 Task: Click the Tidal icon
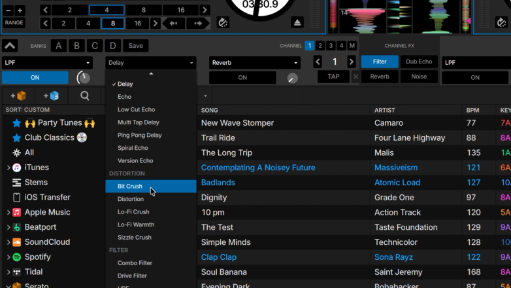[x=16, y=272]
